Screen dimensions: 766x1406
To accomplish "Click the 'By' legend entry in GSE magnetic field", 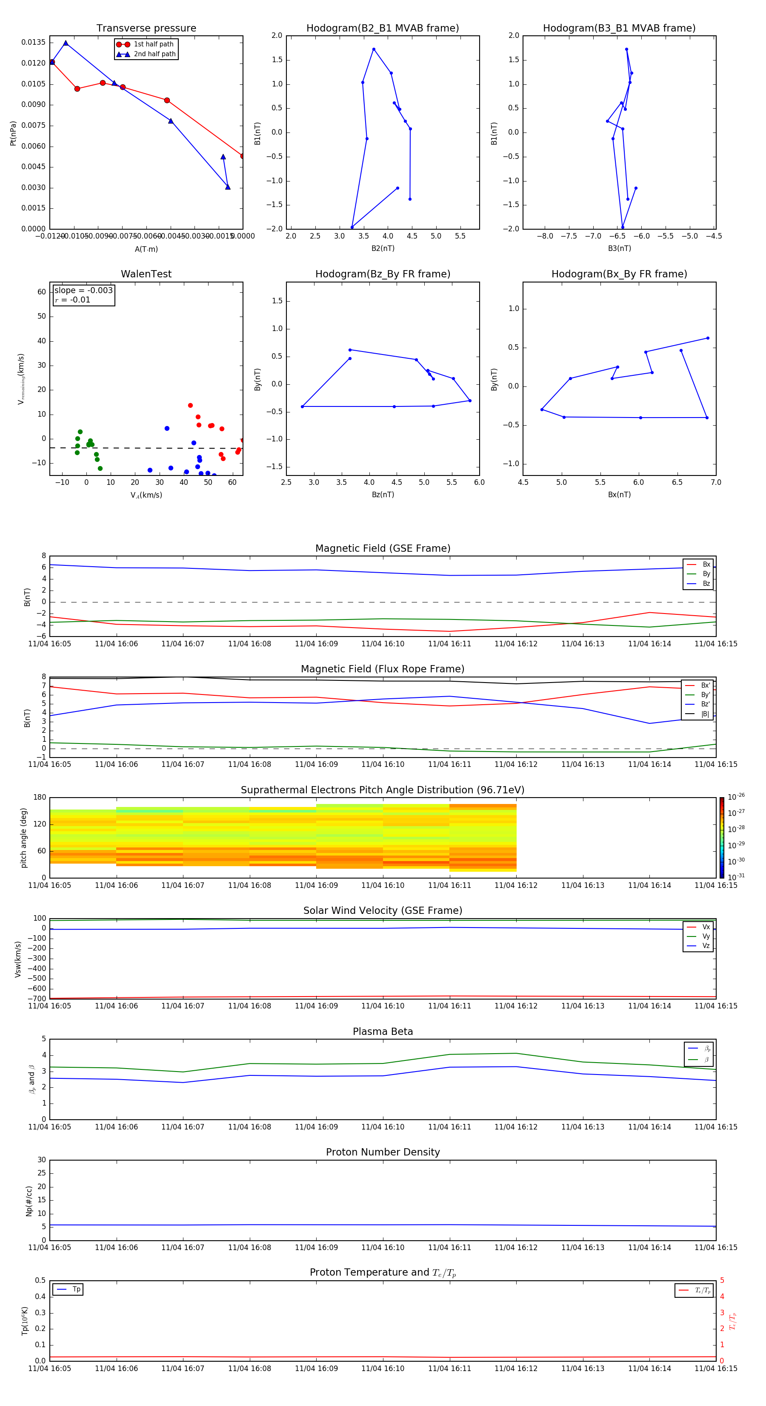I will pyautogui.click(x=698, y=573).
